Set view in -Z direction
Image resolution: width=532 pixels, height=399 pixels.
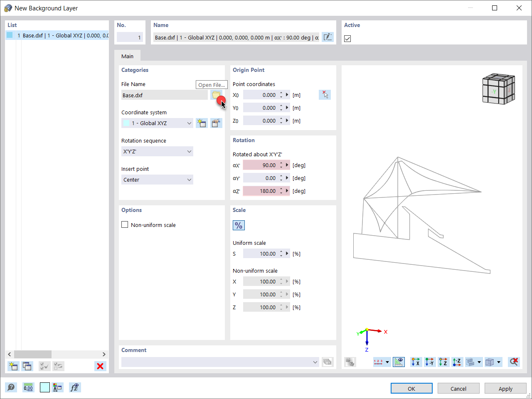tap(457, 362)
